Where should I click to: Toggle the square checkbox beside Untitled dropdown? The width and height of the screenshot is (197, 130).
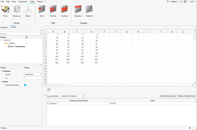(181, 2)
